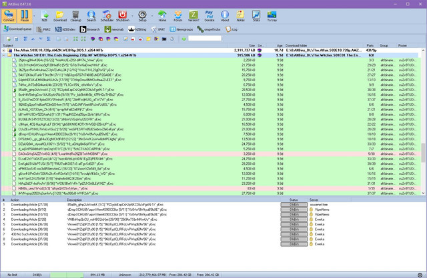Click the queue filter text field
Viewport: 427px width, 278px height.
click(x=205, y=39)
